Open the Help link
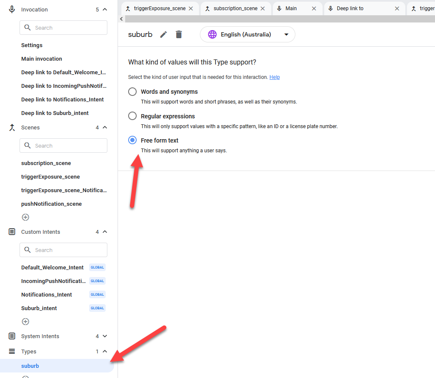Image resolution: width=435 pixels, height=378 pixels. click(x=275, y=77)
